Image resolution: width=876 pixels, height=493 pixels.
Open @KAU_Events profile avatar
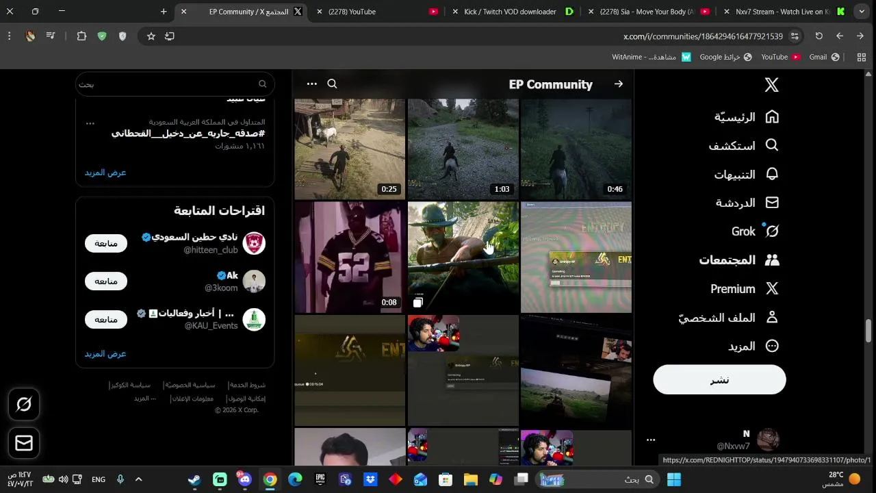[254, 320]
